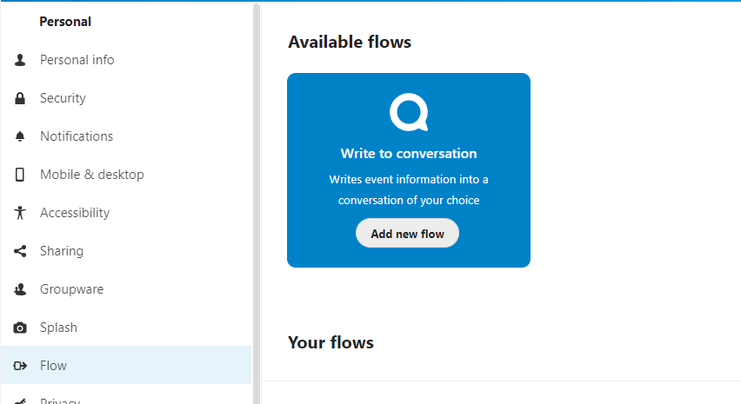Click the Talk conversation bubble icon
Viewport: 741px width, 404px height.
(409, 112)
